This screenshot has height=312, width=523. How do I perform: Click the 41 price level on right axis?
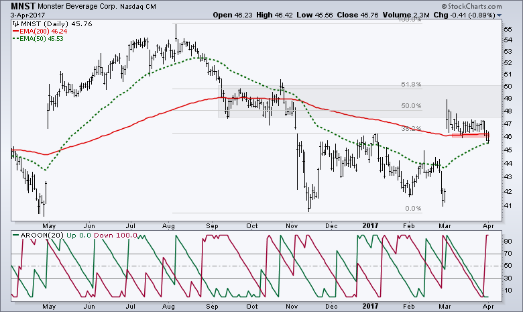508,205
